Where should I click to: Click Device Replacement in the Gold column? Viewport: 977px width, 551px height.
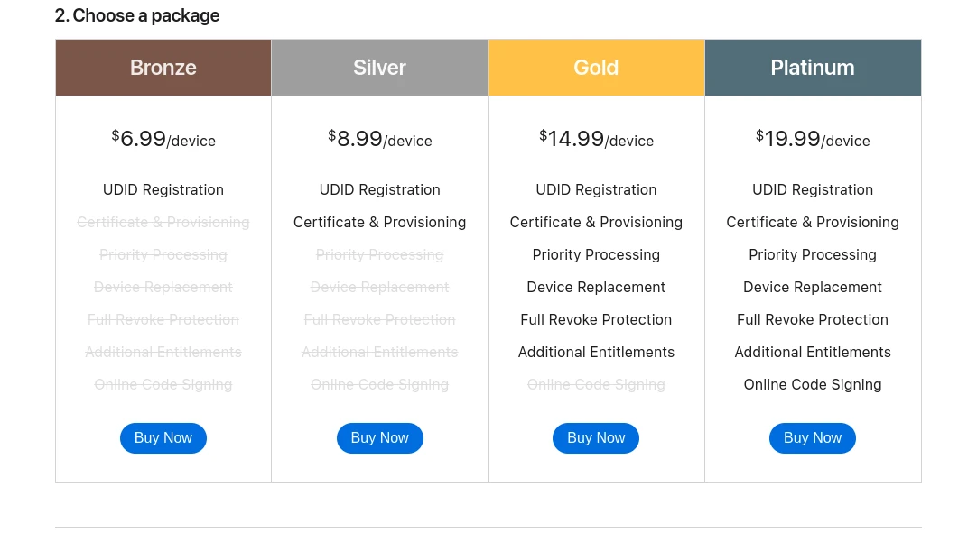(x=596, y=288)
